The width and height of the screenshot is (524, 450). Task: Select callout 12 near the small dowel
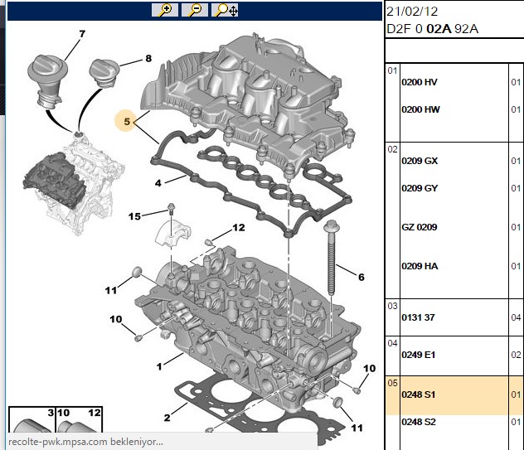[239, 228]
